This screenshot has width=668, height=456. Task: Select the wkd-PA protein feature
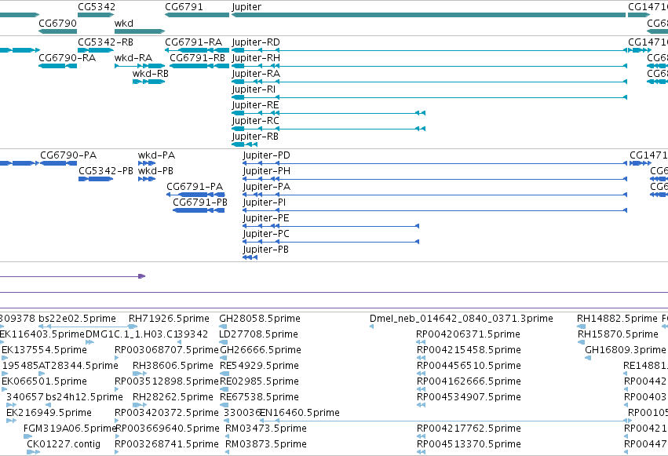point(147,163)
